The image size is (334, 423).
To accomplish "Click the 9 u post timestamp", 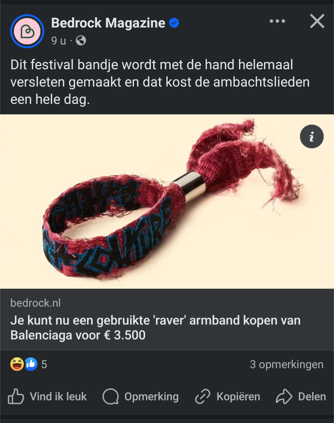I will coord(59,41).
